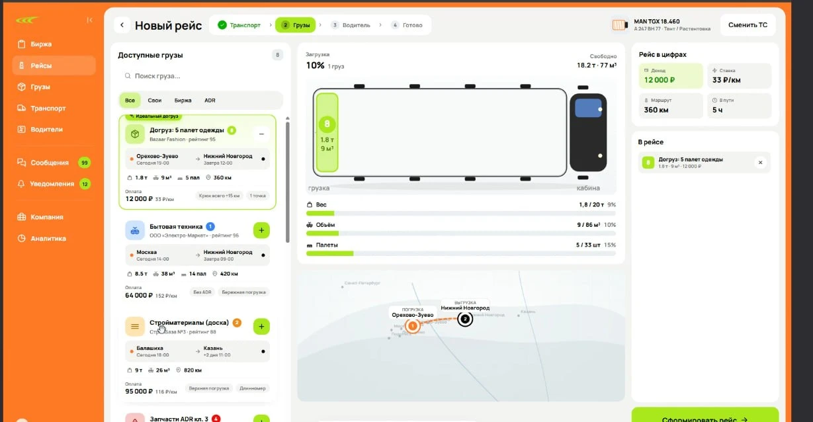Add Бытовая техника cargo with plus button
The width and height of the screenshot is (813, 422).
(x=261, y=230)
